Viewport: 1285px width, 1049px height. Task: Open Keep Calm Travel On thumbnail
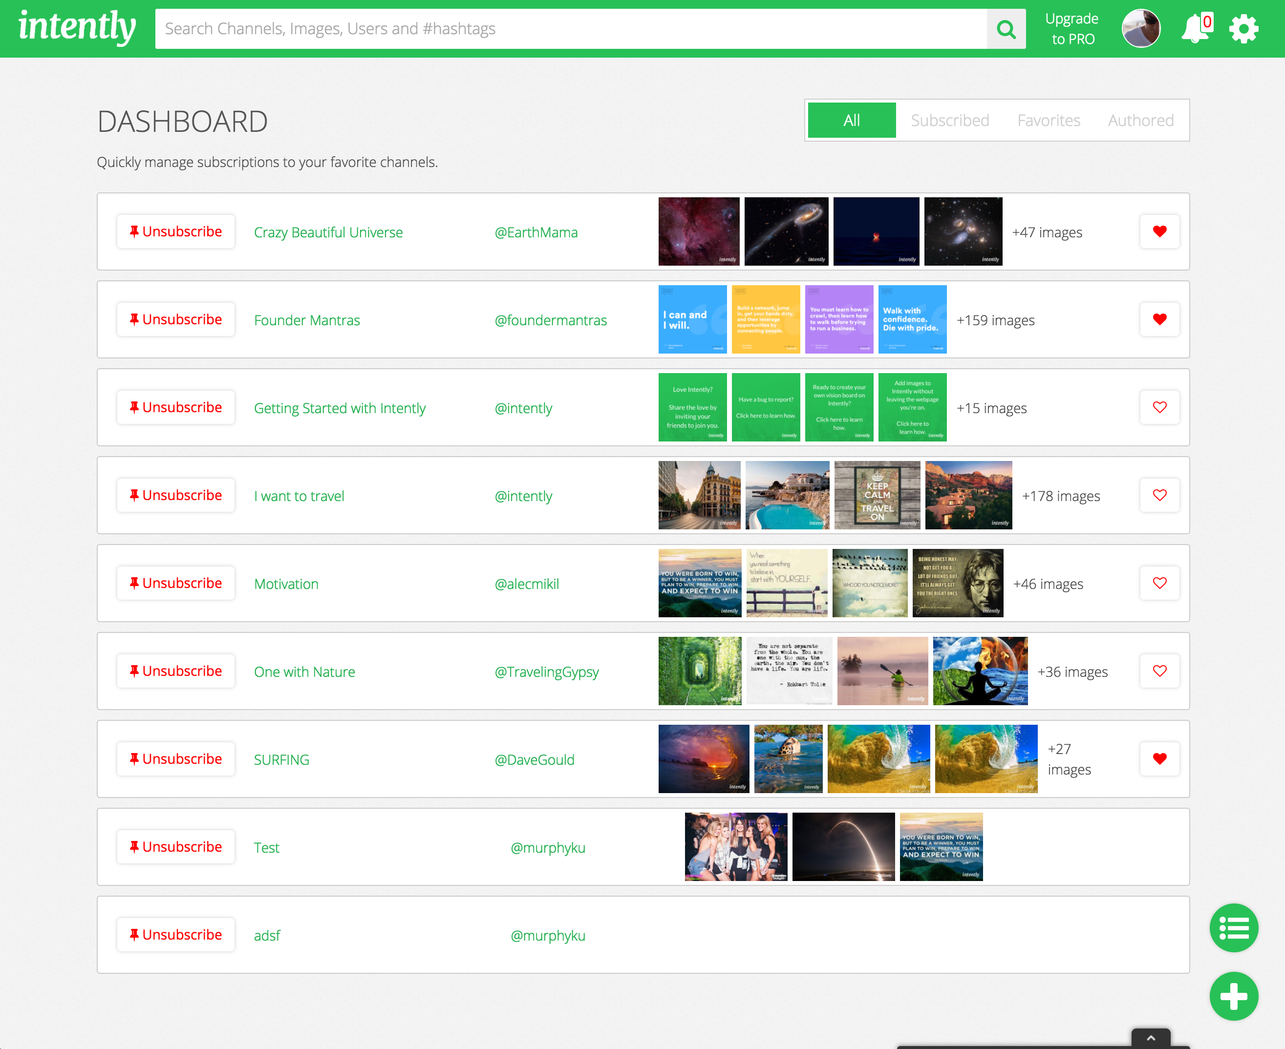877,496
